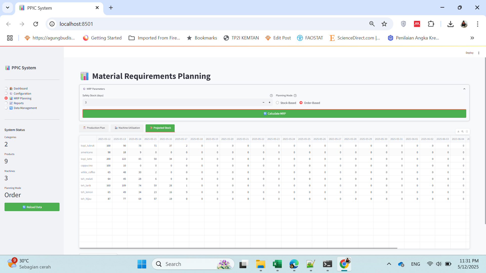Open the red MEGA extension icon
The height and width of the screenshot is (273, 486).
[417, 24]
